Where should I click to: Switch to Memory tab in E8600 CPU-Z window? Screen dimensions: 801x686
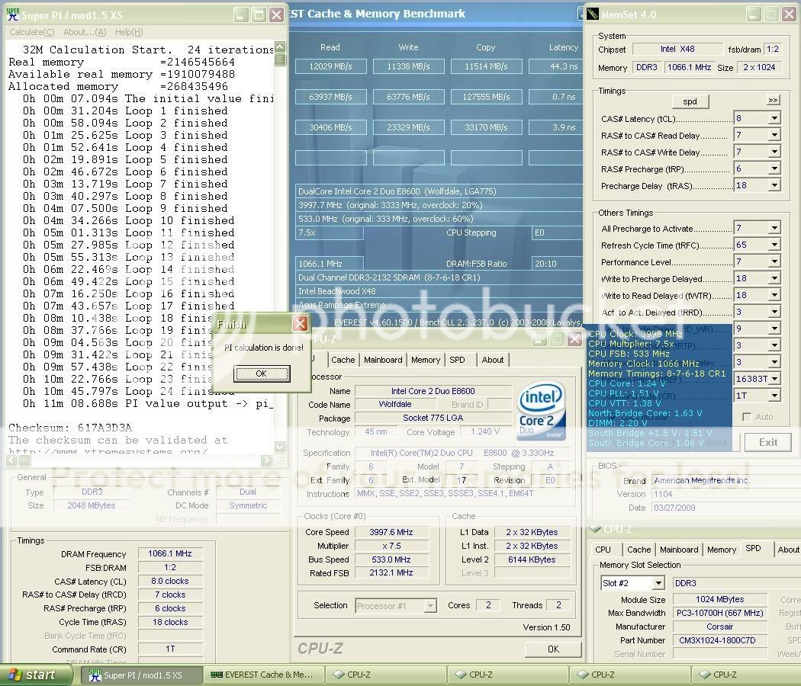[426, 360]
